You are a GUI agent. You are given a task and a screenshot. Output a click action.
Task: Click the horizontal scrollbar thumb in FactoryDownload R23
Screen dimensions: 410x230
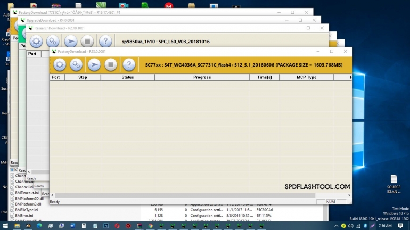185,195
